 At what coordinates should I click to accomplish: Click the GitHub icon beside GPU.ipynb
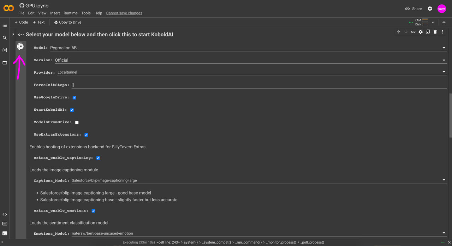pyautogui.click(x=22, y=6)
